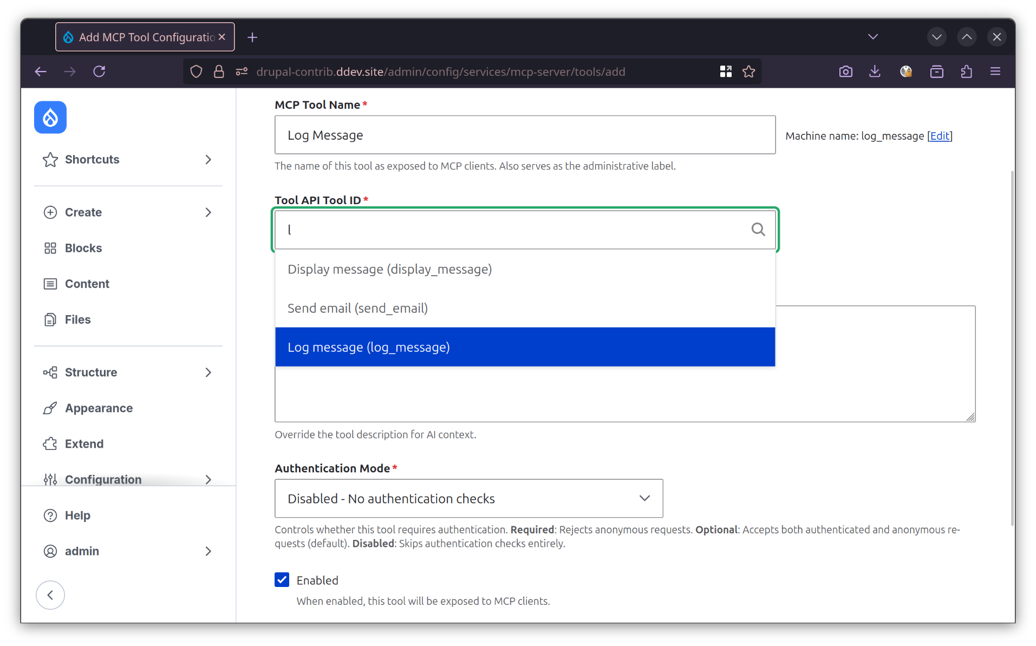Open the Files sidebar link
1036x646 pixels.
[x=78, y=319]
